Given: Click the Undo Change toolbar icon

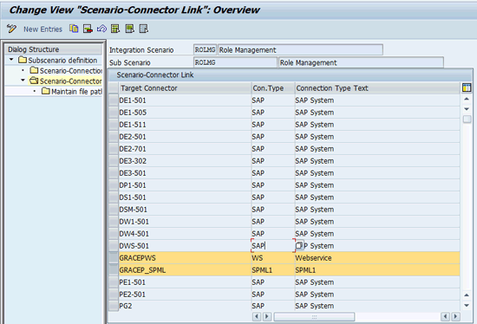Looking at the screenshot, I should (101, 29).
